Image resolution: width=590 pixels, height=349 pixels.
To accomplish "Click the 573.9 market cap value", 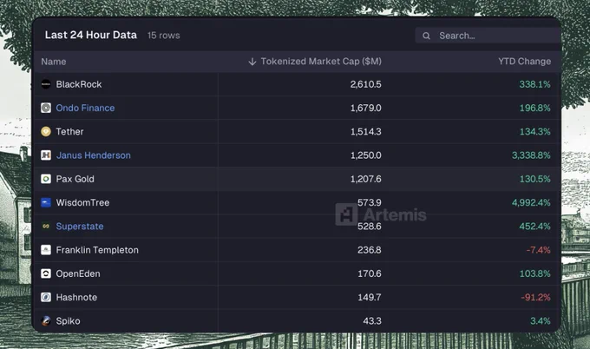I will pyautogui.click(x=369, y=202).
